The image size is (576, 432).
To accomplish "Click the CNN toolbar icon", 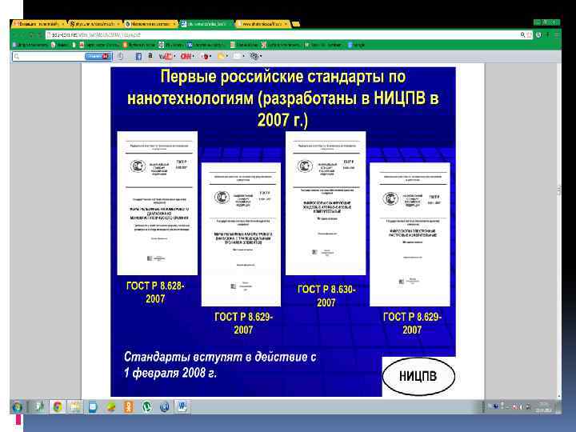I will pyautogui.click(x=186, y=56).
